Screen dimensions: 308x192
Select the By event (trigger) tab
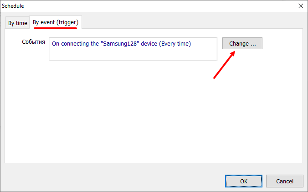[x=55, y=22]
